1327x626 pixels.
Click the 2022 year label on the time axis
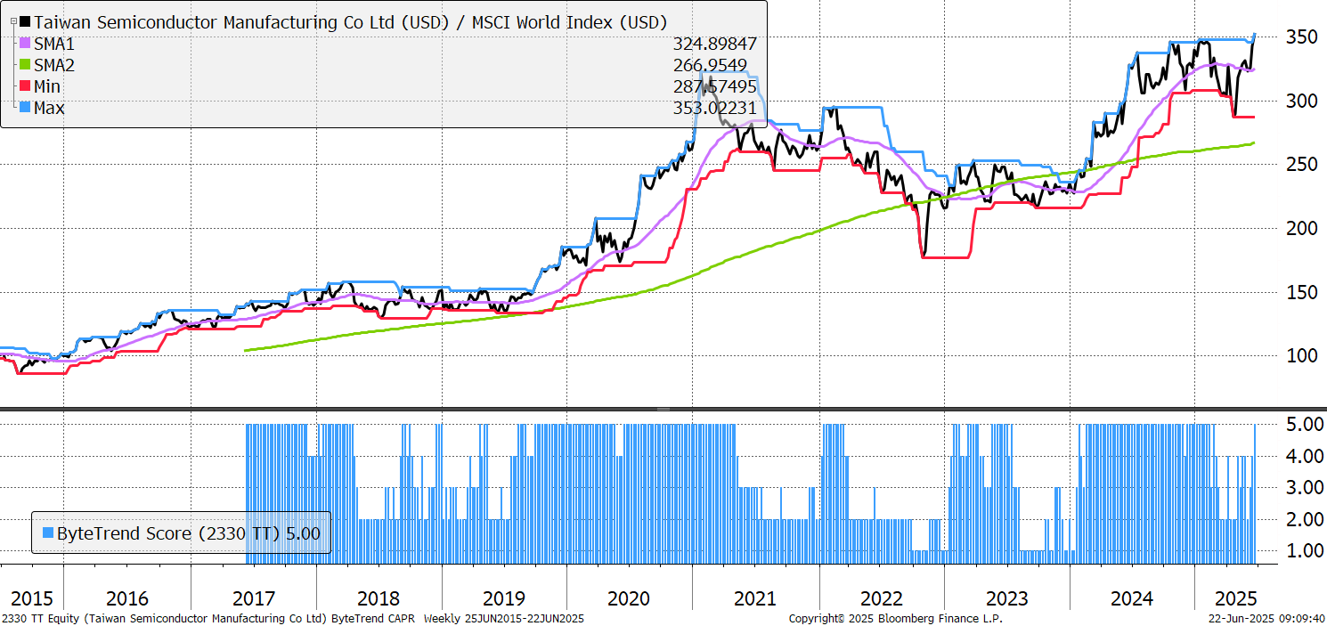pos(881,598)
